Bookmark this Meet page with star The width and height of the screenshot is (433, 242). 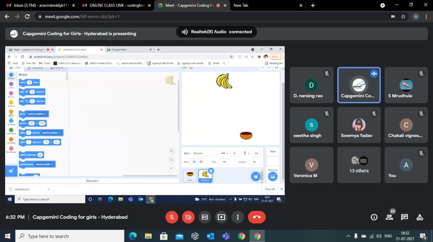point(403,16)
